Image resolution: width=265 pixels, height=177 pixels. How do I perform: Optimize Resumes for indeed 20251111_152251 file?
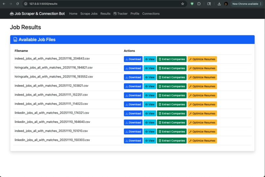coord(202,95)
